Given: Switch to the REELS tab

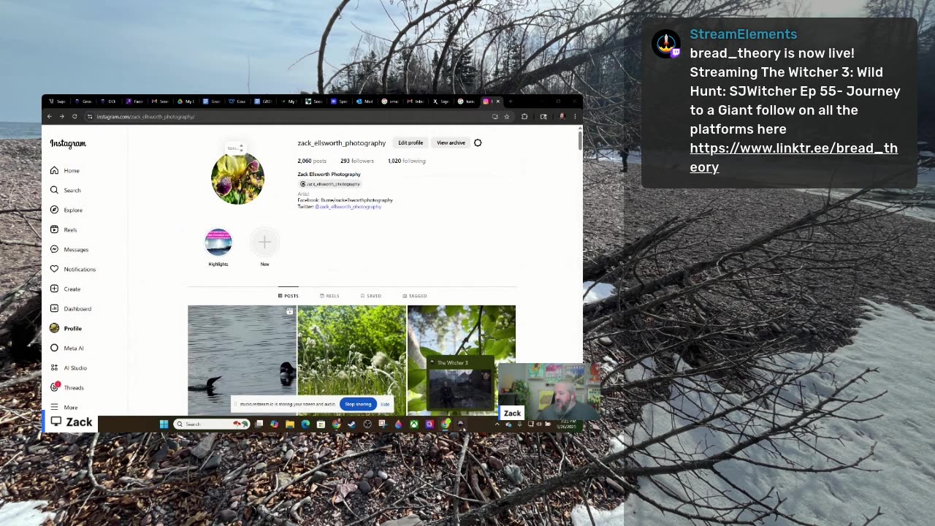Looking at the screenshot, I should [329, 296].
